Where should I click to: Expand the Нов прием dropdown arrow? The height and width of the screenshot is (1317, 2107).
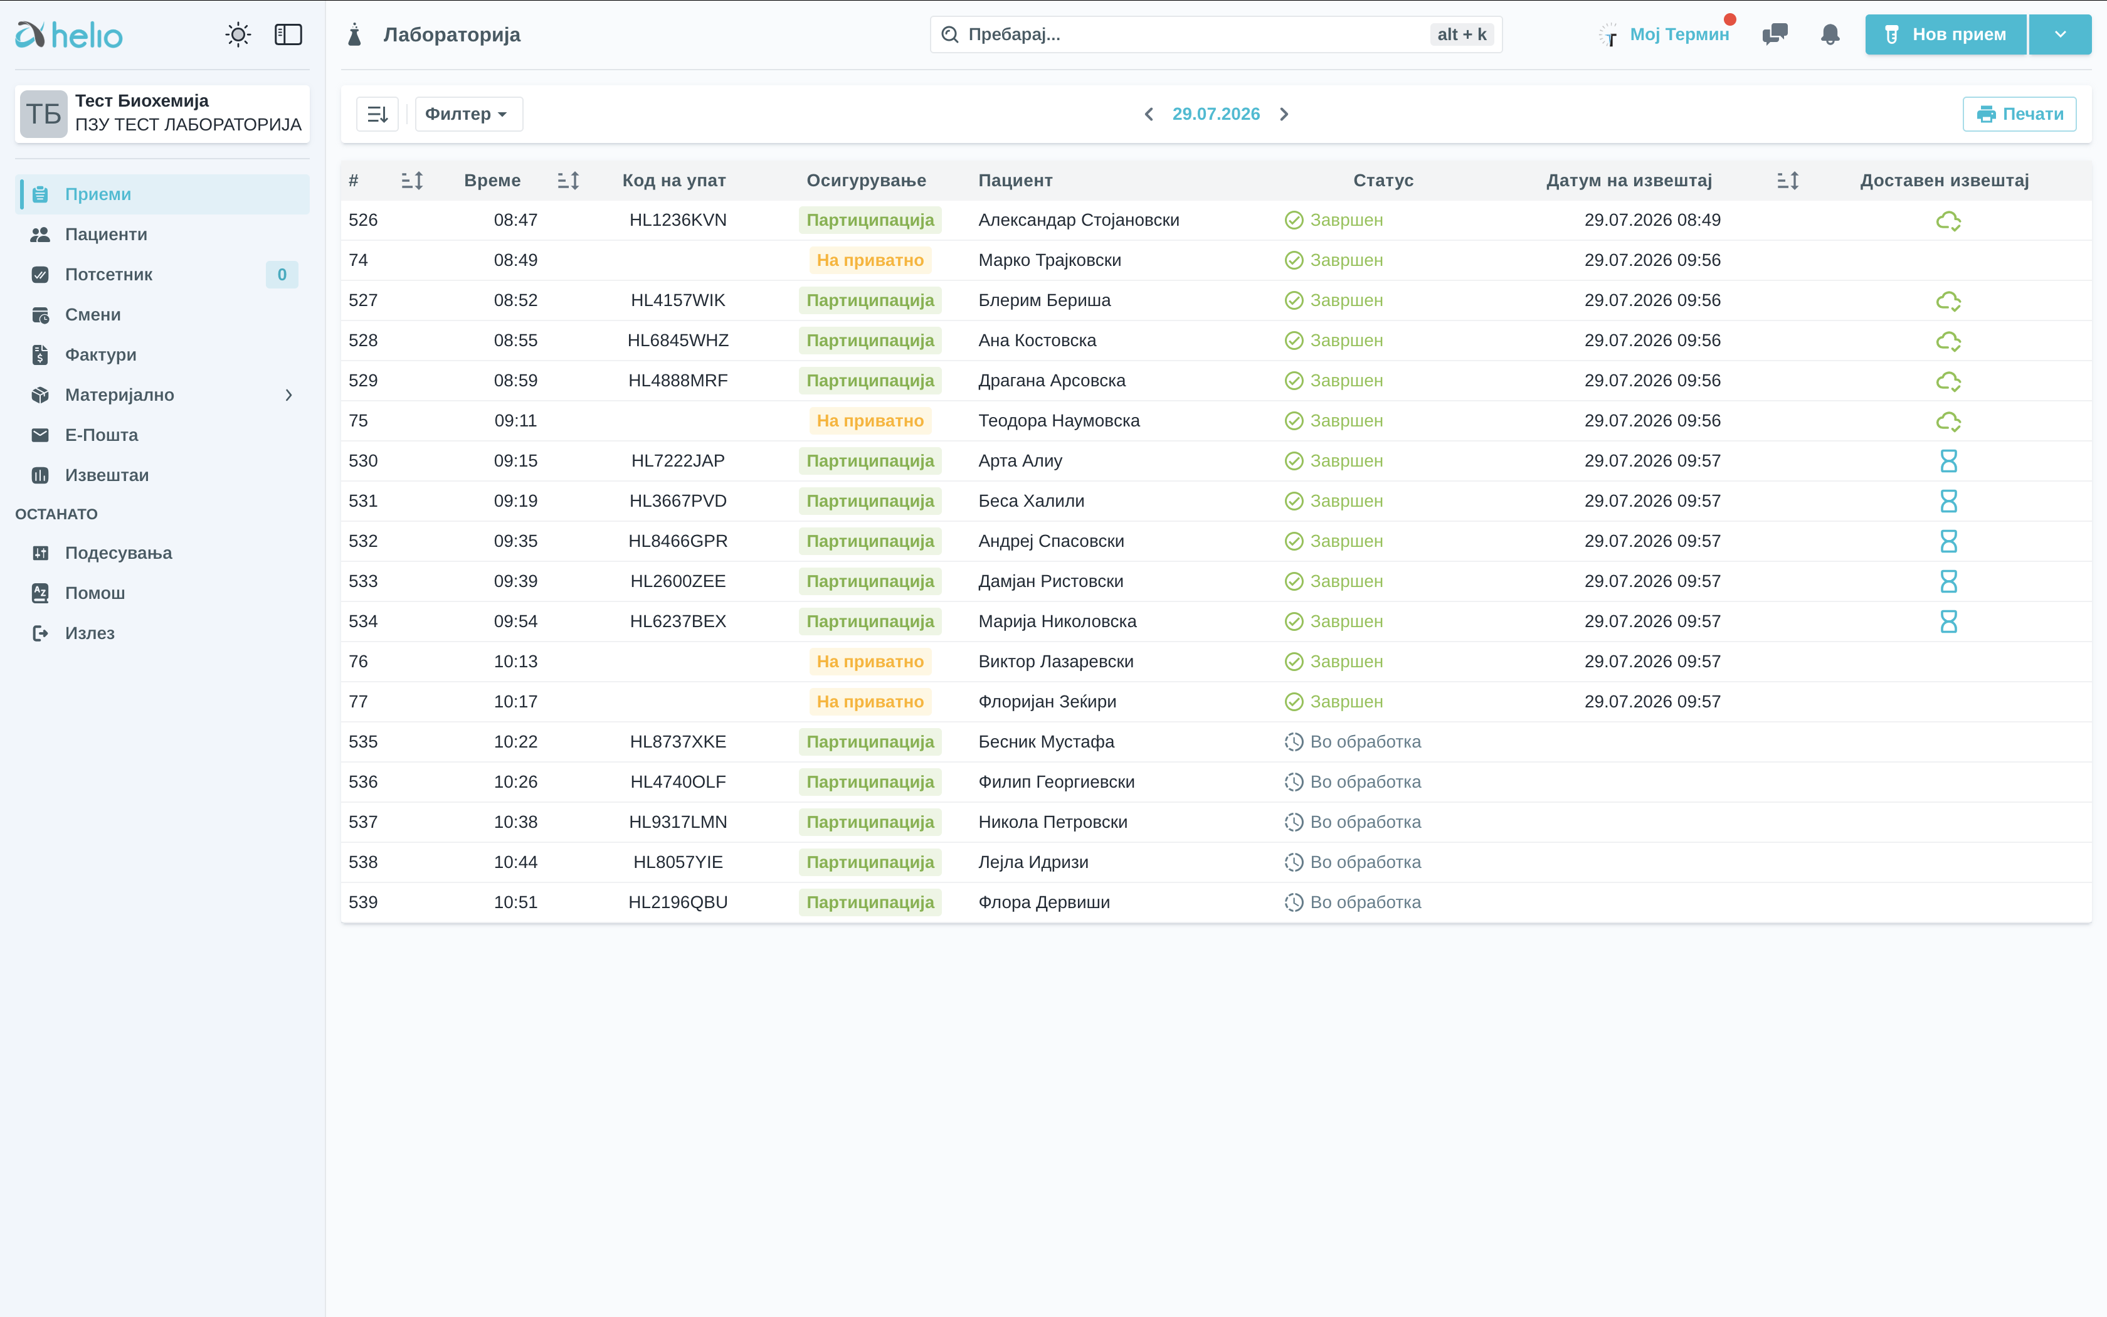tap(2060, 35)
